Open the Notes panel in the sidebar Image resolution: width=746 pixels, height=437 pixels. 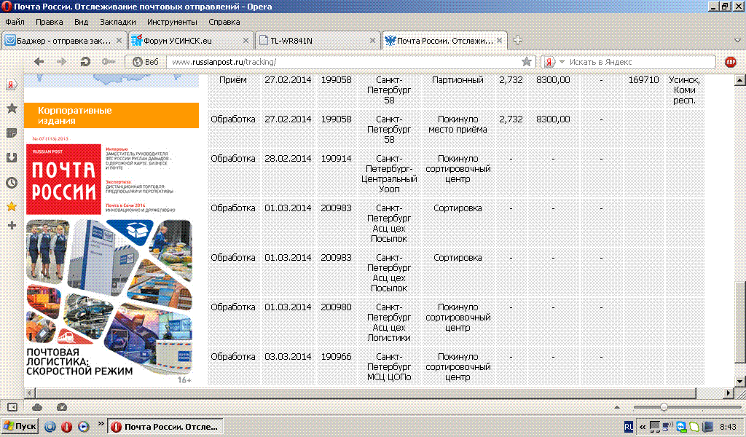pyautogui.click(x=12, y=133)
